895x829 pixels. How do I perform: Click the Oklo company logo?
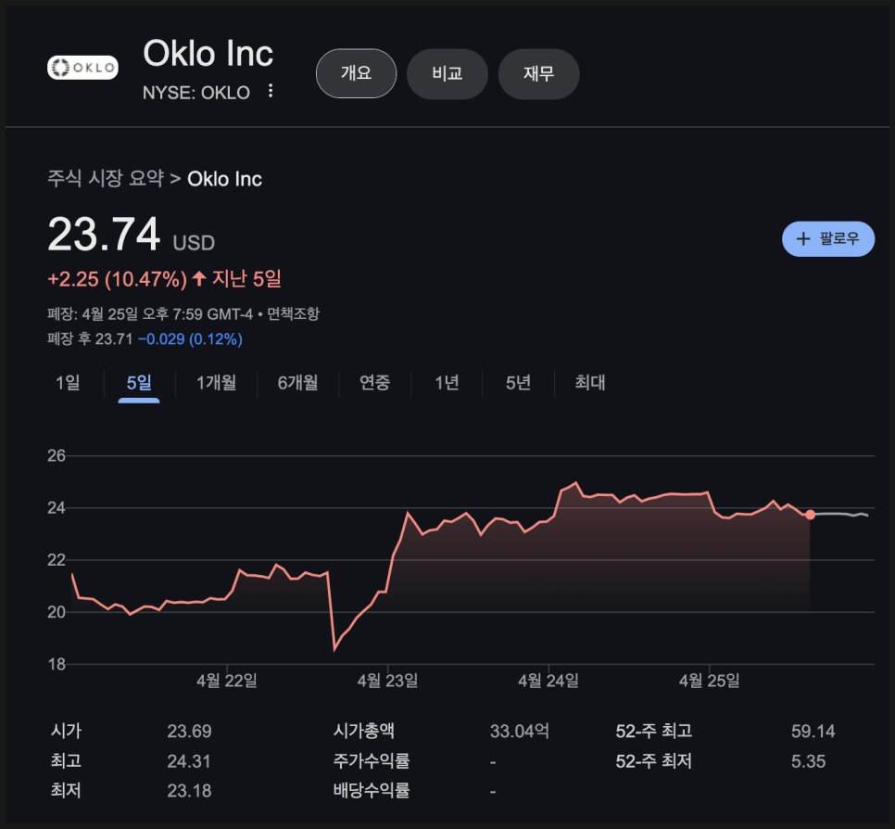[82, 68]
